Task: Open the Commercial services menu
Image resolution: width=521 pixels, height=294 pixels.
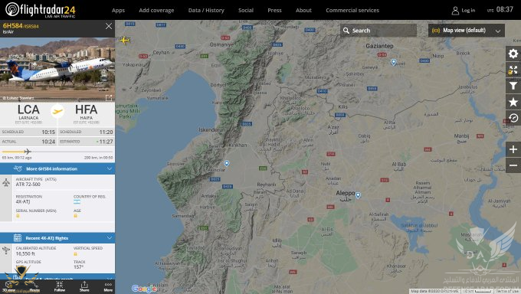Action: pos(352,10)
